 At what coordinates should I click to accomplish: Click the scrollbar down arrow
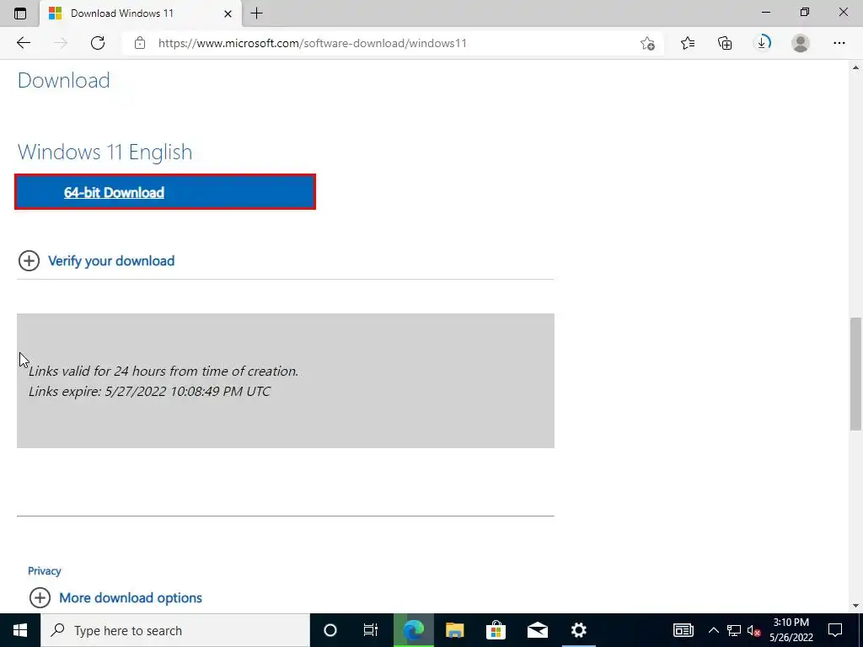click(x=856, y=606)
